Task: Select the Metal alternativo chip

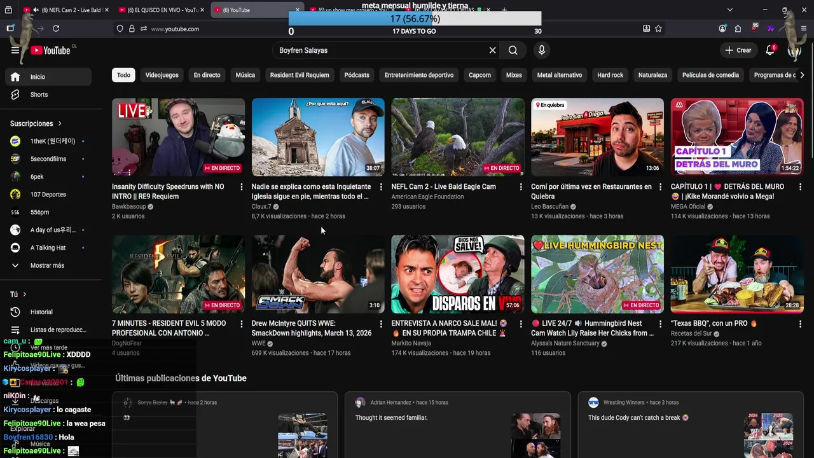Action: pos(560,75)
